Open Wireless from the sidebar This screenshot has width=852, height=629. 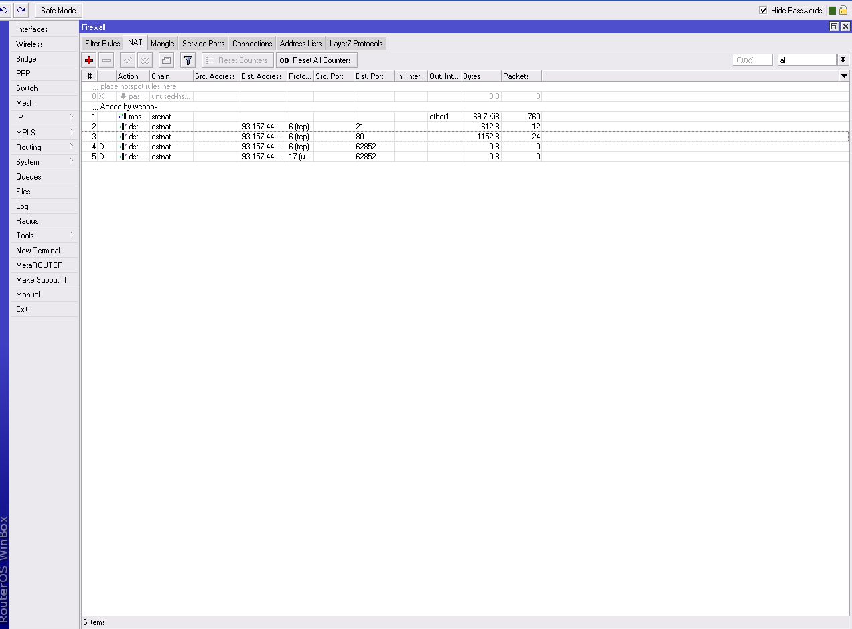pyautogui.click(x=44, y=44)
